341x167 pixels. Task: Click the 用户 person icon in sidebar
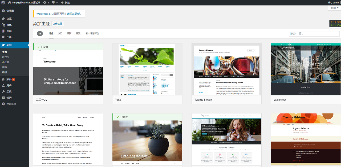point(3,85)
